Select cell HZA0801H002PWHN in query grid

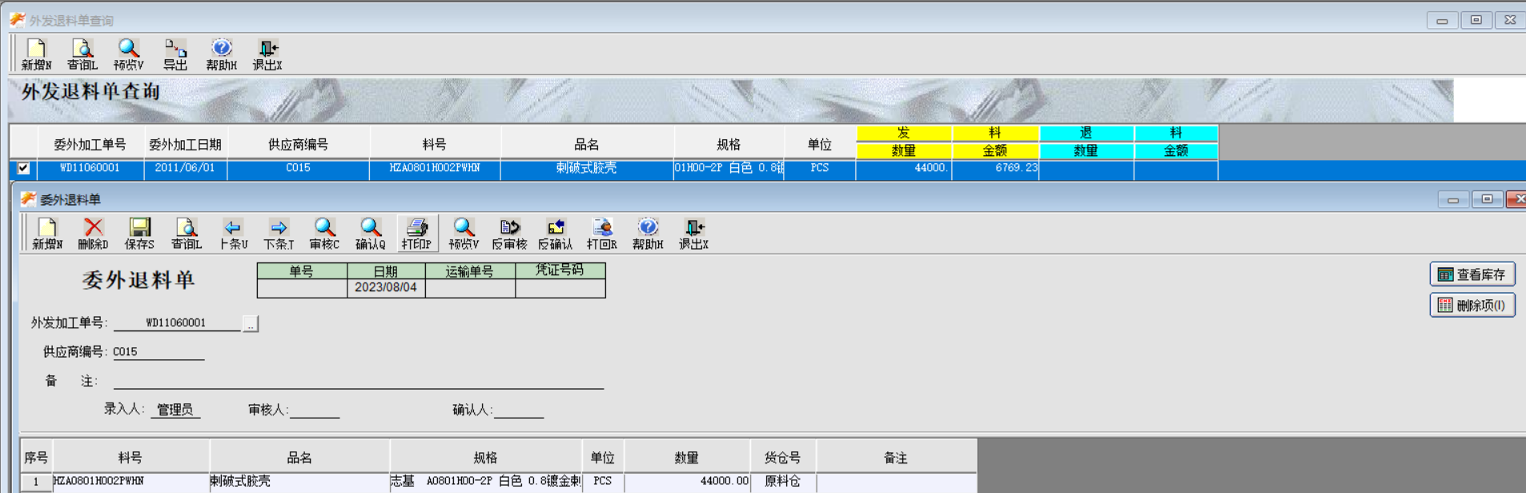pos(435,168)
